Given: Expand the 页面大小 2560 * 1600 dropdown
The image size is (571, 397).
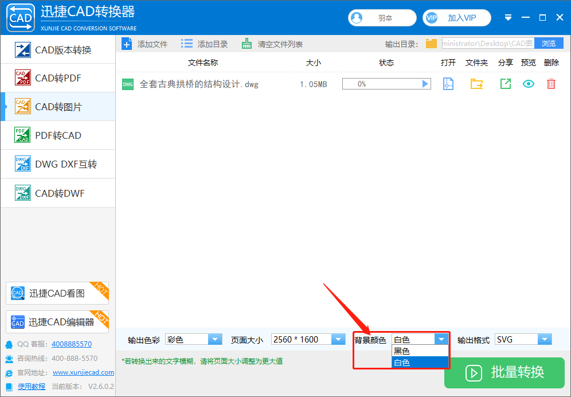Looking at the screenshot, I should pyautogui.click(x=338, y=340).
